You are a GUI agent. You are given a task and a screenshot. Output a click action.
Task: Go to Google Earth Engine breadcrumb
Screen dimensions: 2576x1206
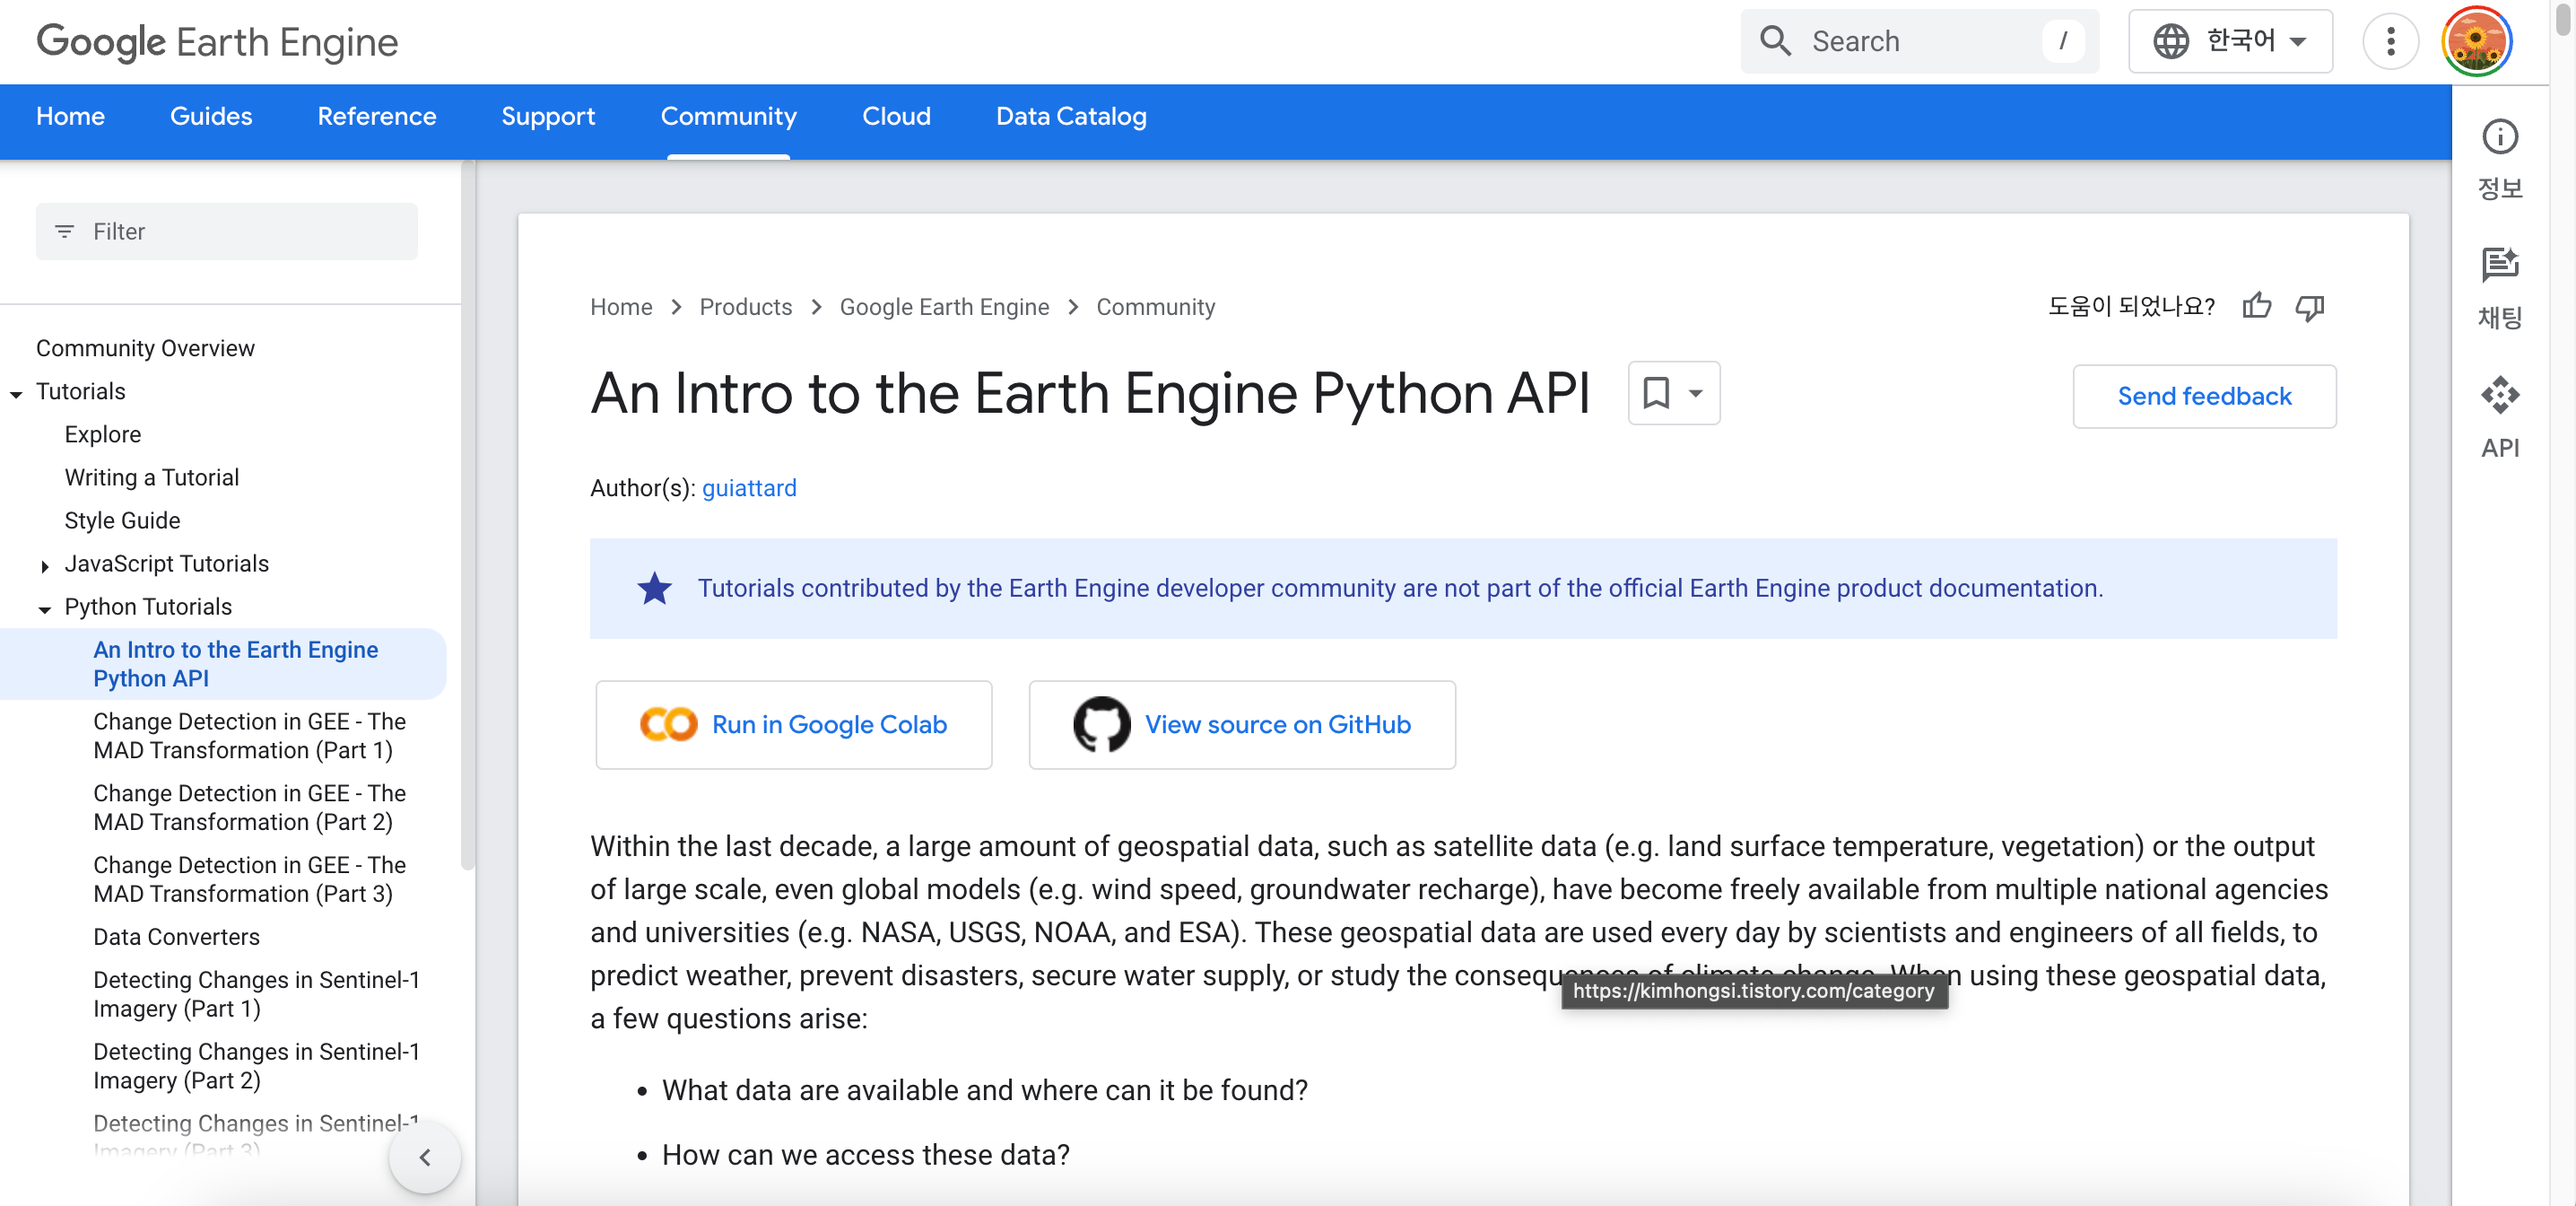pos(944,306)
